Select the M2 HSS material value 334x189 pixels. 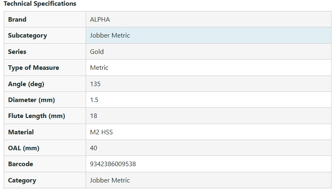(101, 132)
